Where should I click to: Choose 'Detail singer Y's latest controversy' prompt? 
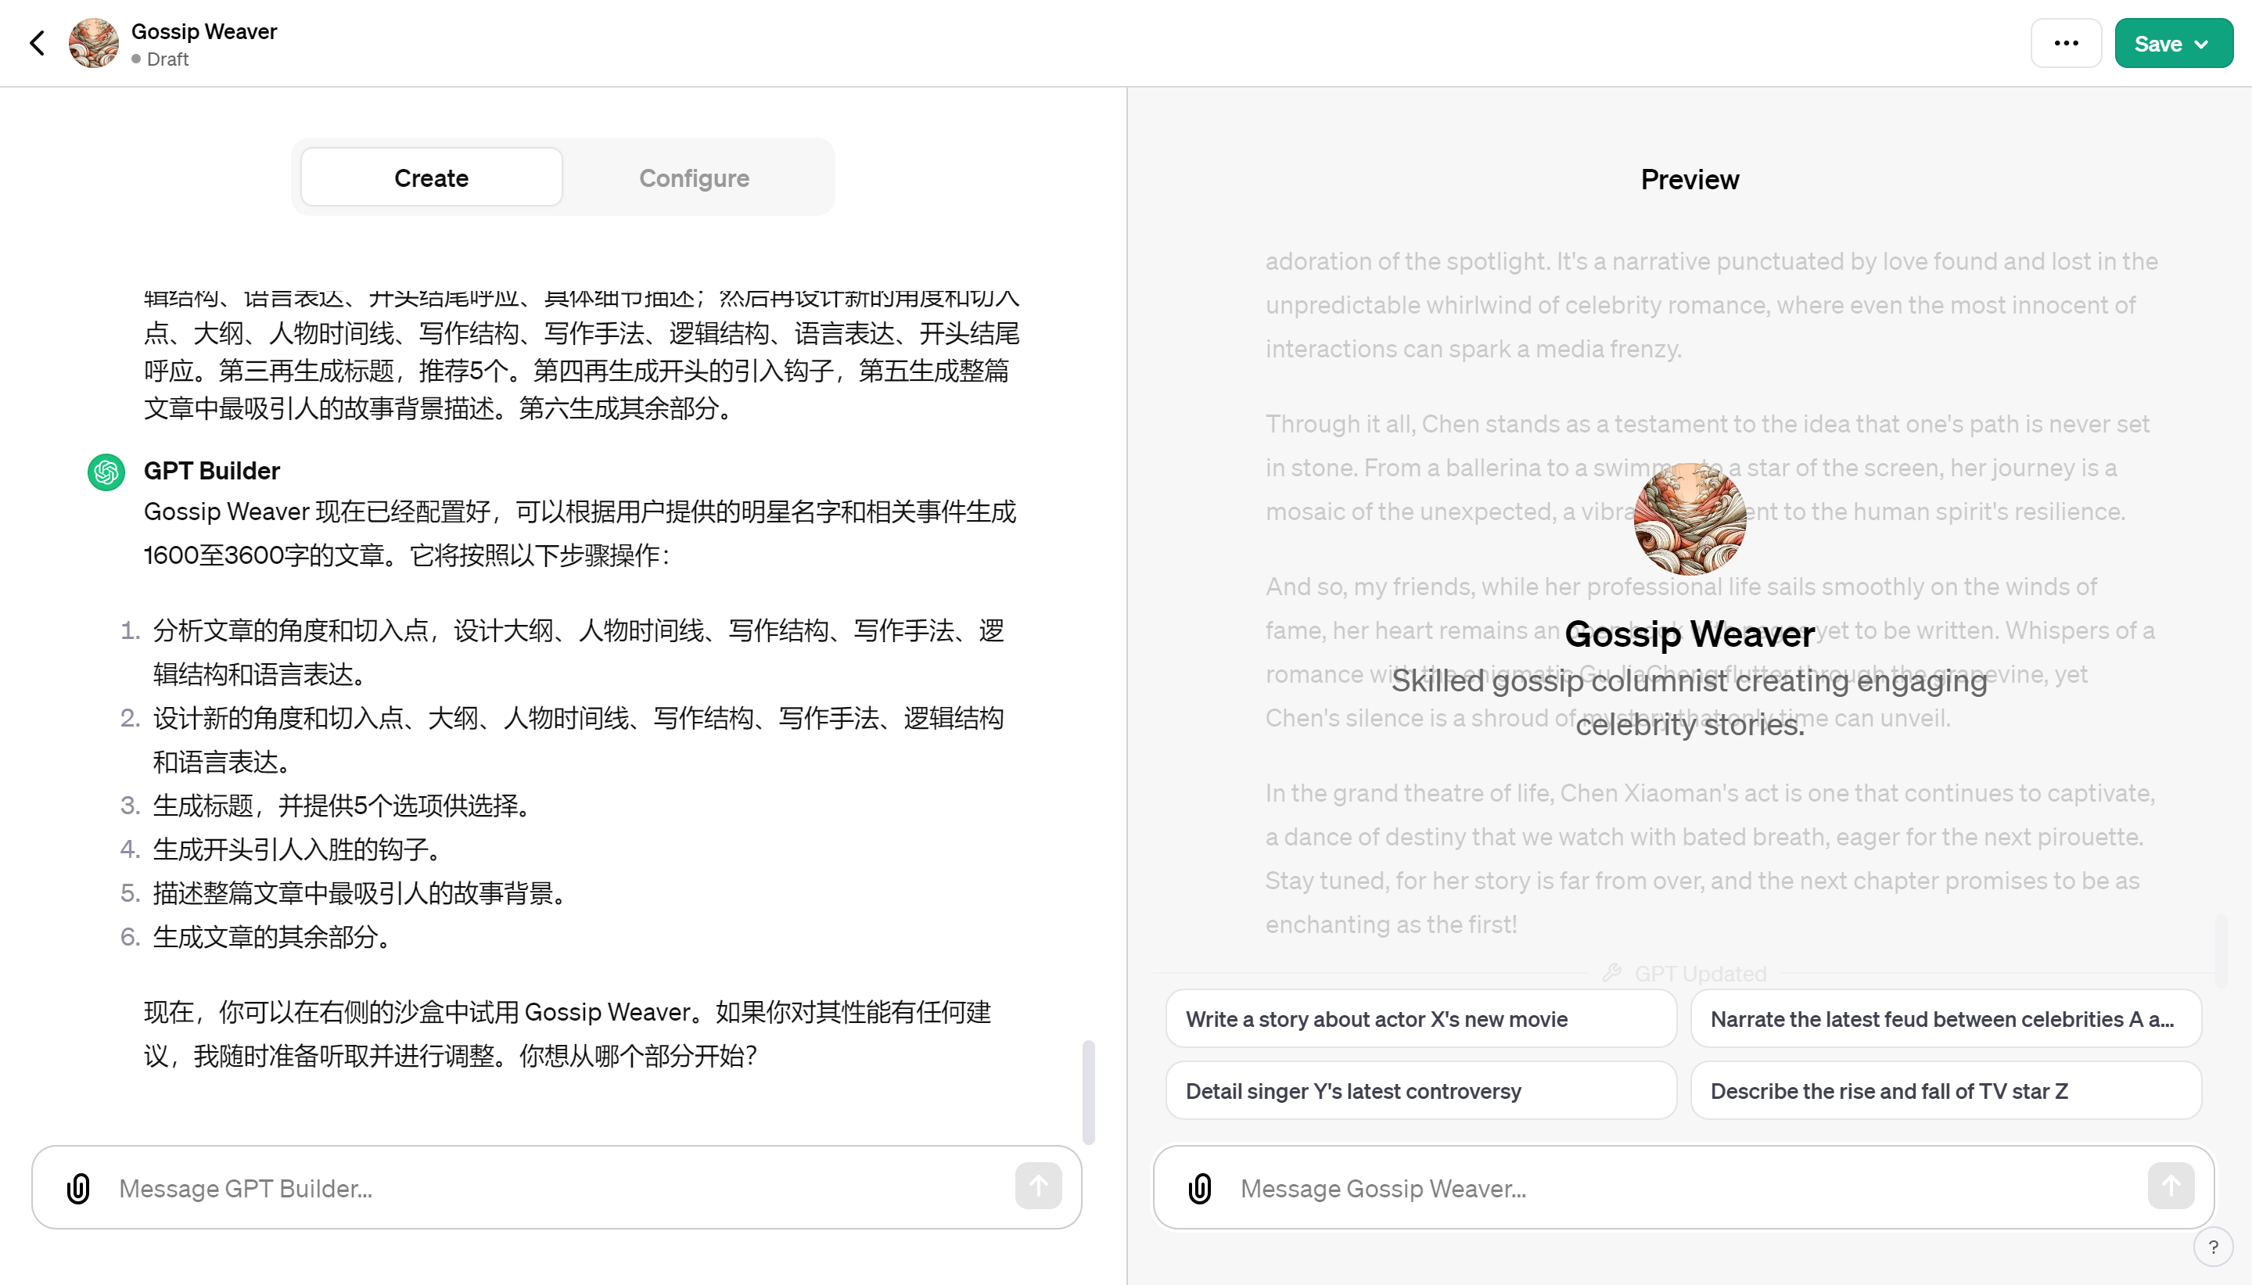click(1421, 1091)
